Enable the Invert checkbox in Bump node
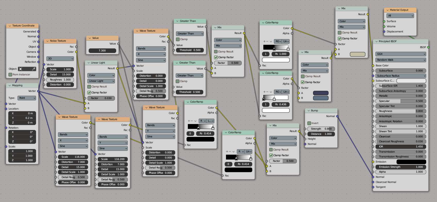This screenshot has width=437, height=202. (309, 123)
